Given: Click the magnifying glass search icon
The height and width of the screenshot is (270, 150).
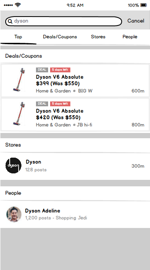Looking at the screenshot, I should 10,21.
